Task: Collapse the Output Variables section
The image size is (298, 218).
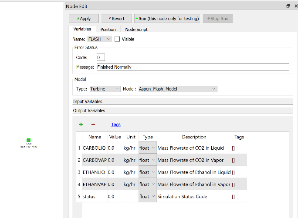Action: point(183,111)
